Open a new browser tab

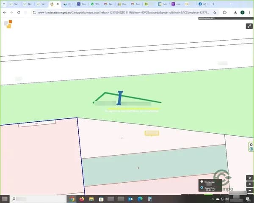[x=213, y=4]
